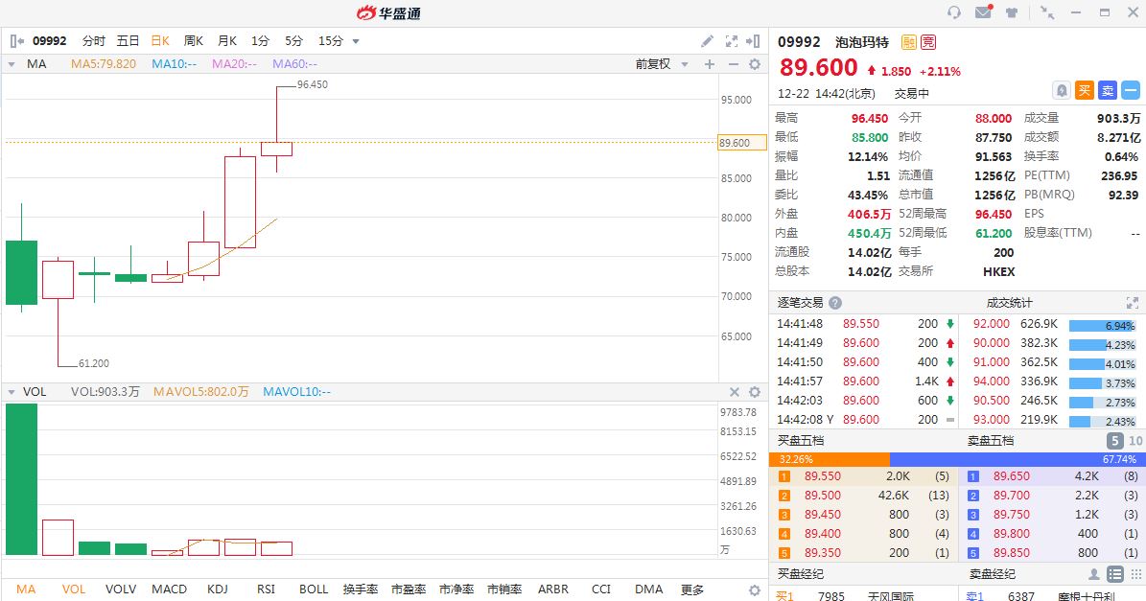Select bid price 89.500 in order book

(823, 496)
